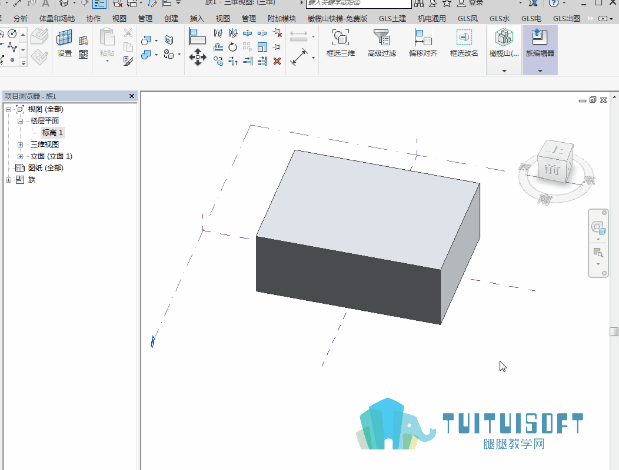Image resolution: width=619 pixels, height=470 pixels.
Task: Open the 标高 1 floor plan
Action: coord(52,133)
